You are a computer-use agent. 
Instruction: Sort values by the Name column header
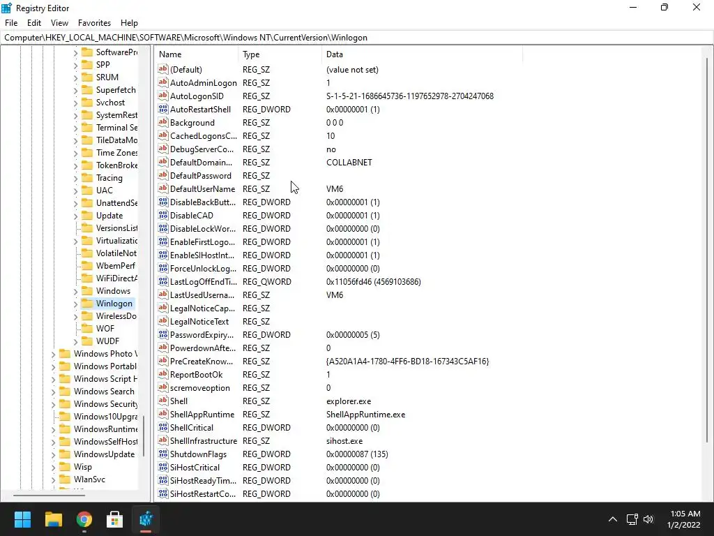(x=196, y=54)
